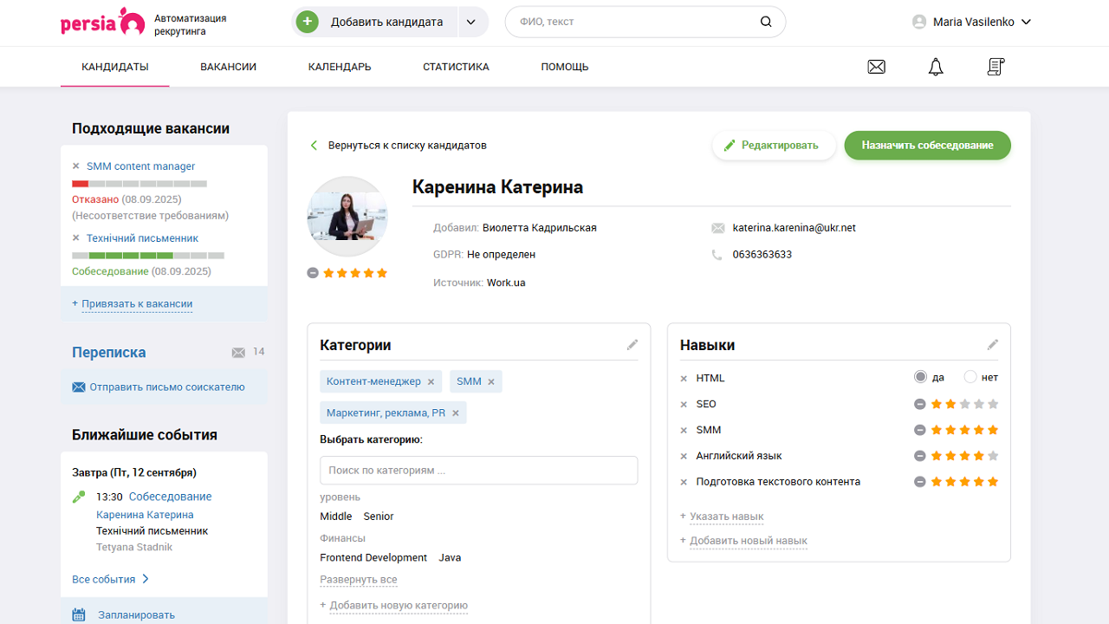Click the Назначить собеседование button
This screenshot has height=624, width=1109.
click(x=927, y=145)
